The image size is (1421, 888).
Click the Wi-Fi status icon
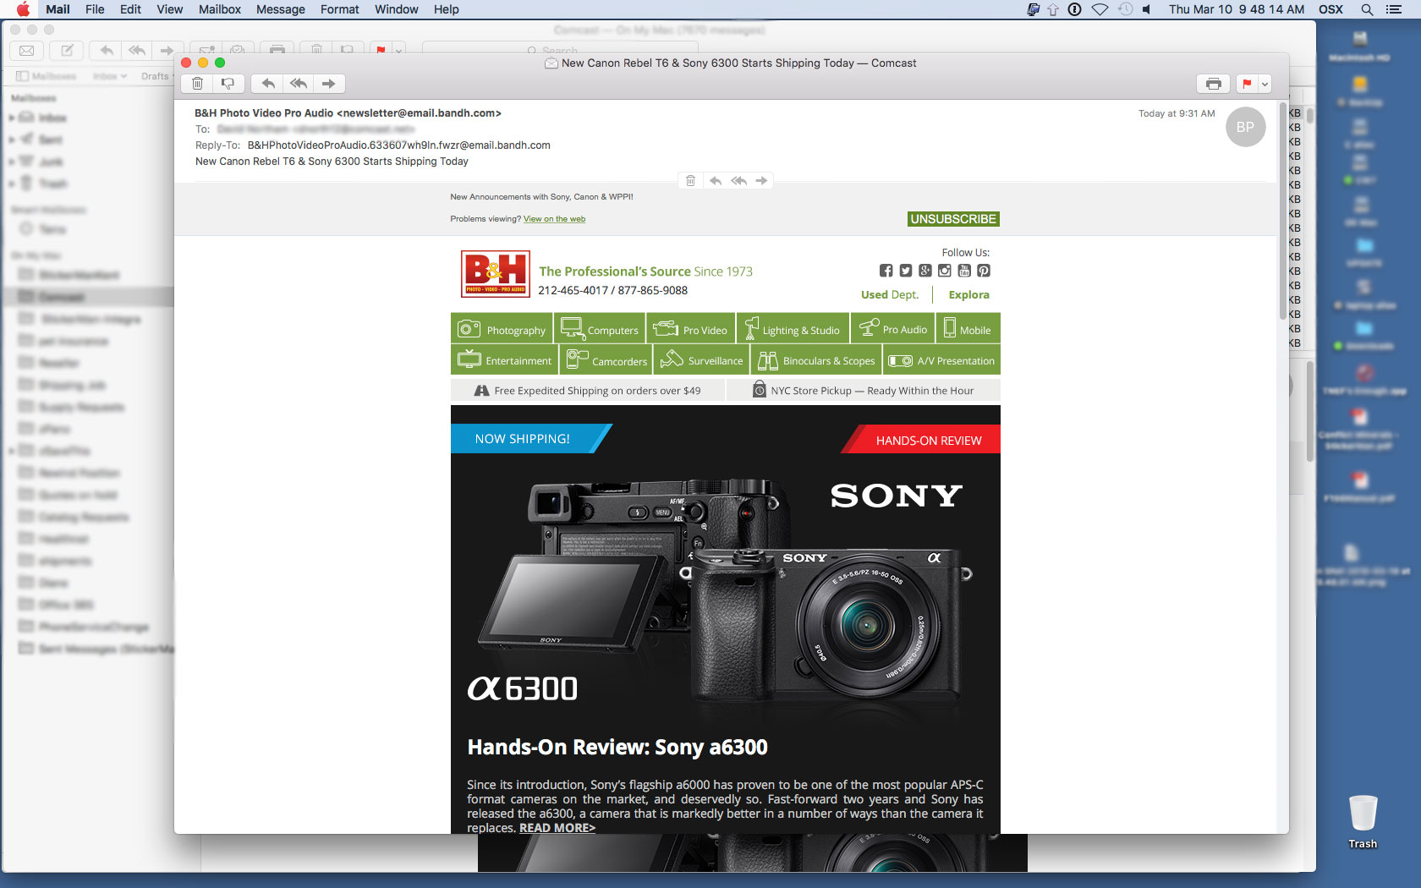pos(1100,9)
